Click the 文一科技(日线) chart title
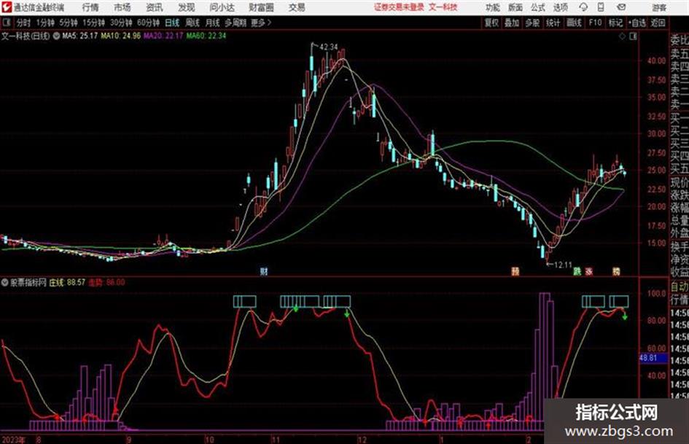 26,36
